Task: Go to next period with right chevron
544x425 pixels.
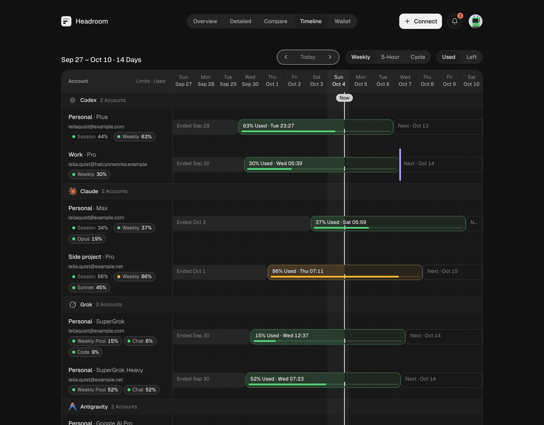Action: pyautogui.click(x=330, y=57)
